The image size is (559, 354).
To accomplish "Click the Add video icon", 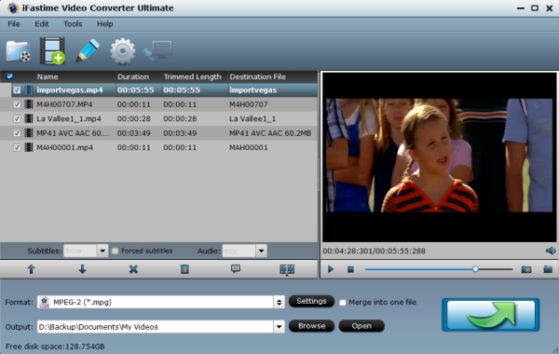I will click(52, 51).
